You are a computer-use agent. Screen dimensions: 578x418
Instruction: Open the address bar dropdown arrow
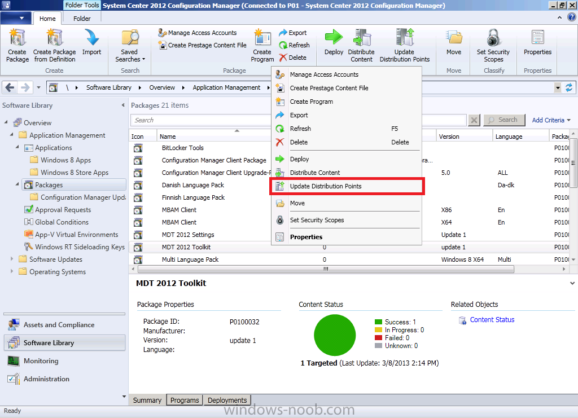[x=558, y=87]
